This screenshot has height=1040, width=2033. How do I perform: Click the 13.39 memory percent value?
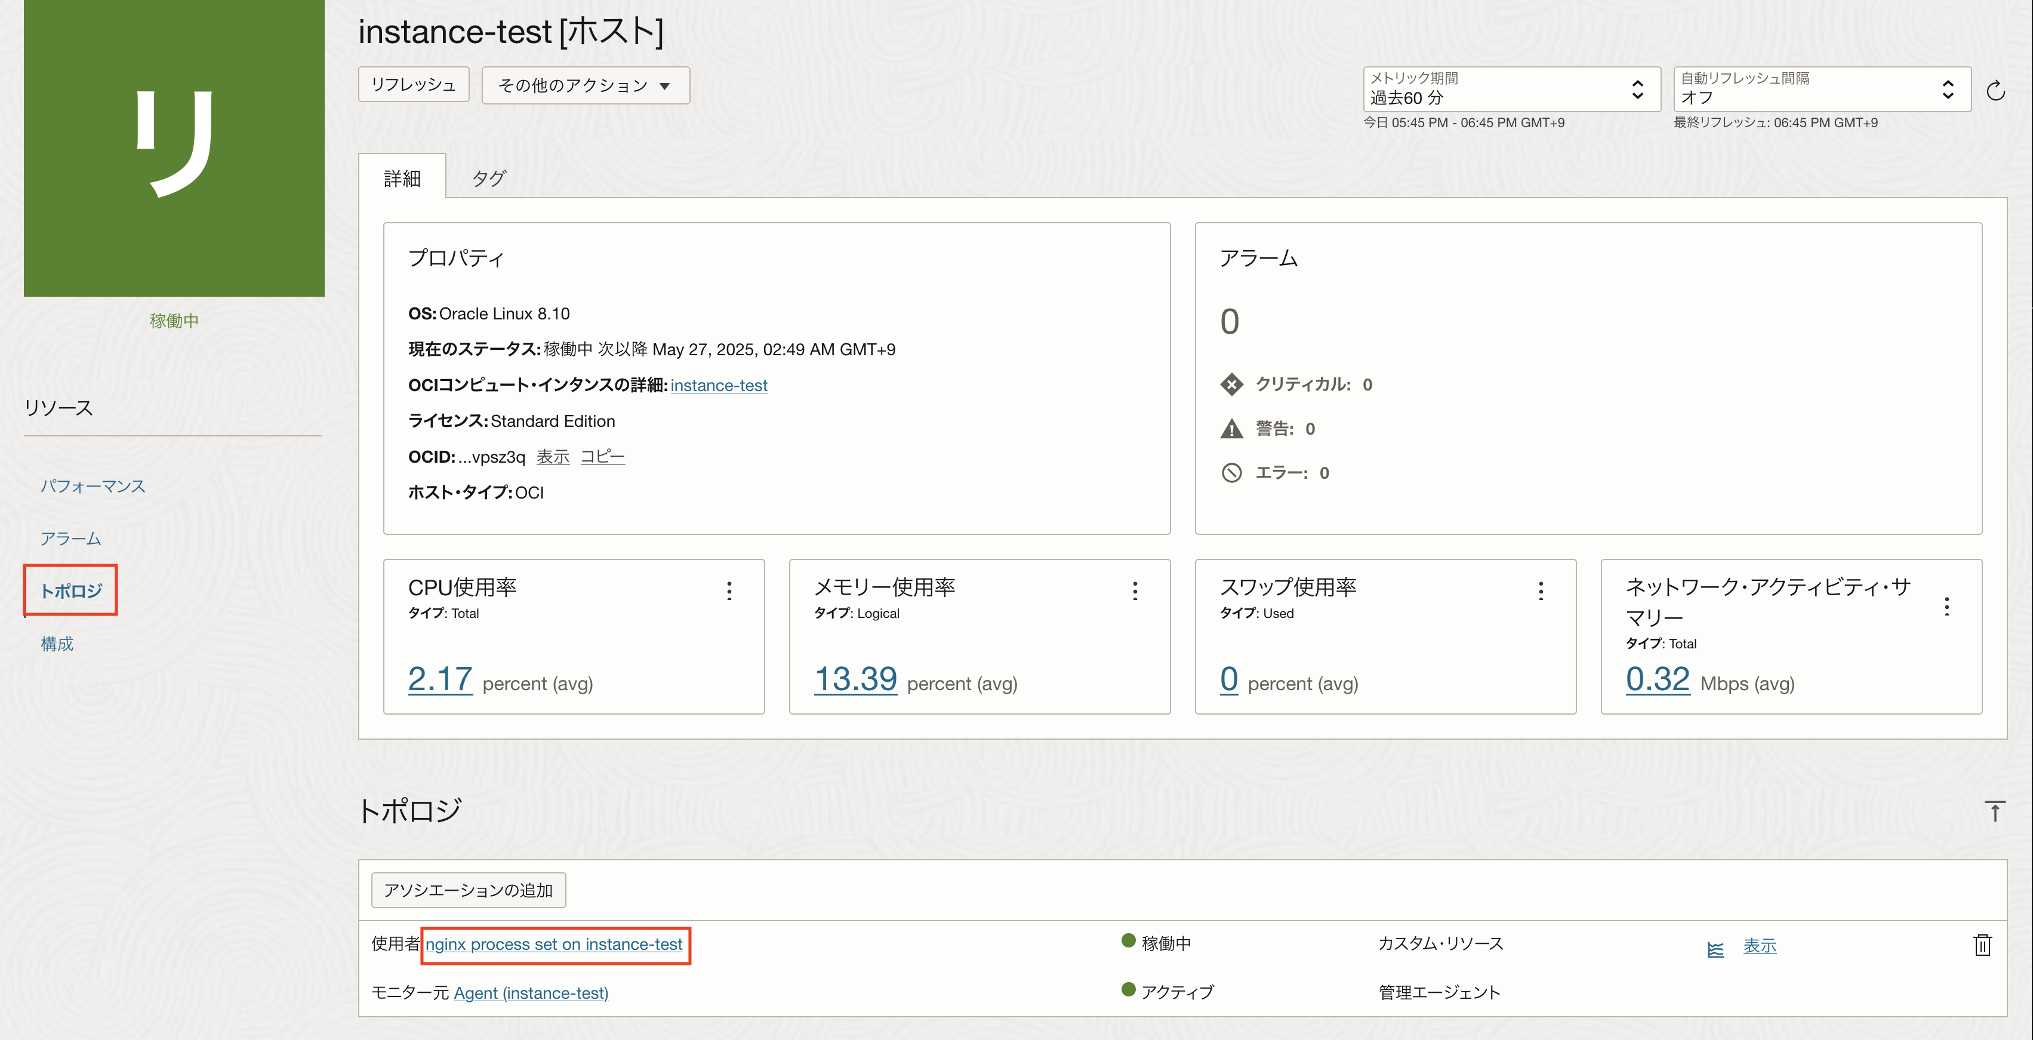pyautogui.click(x=855, y=679)
